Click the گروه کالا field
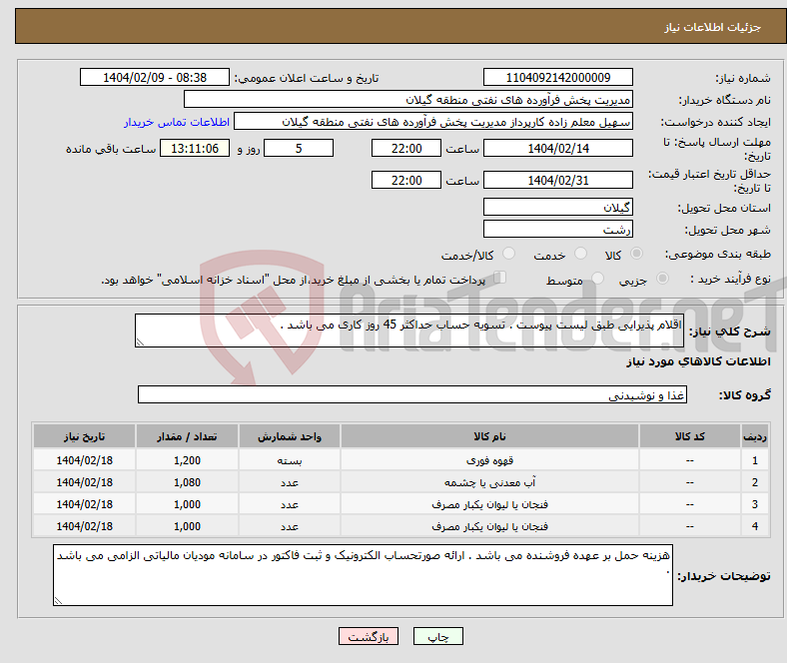 [x=411, y=395]
